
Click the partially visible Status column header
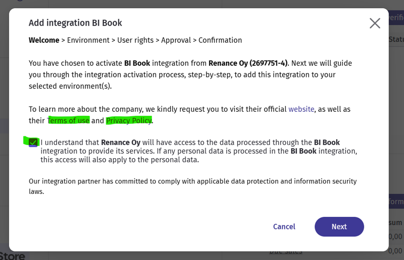coord(396,39)
